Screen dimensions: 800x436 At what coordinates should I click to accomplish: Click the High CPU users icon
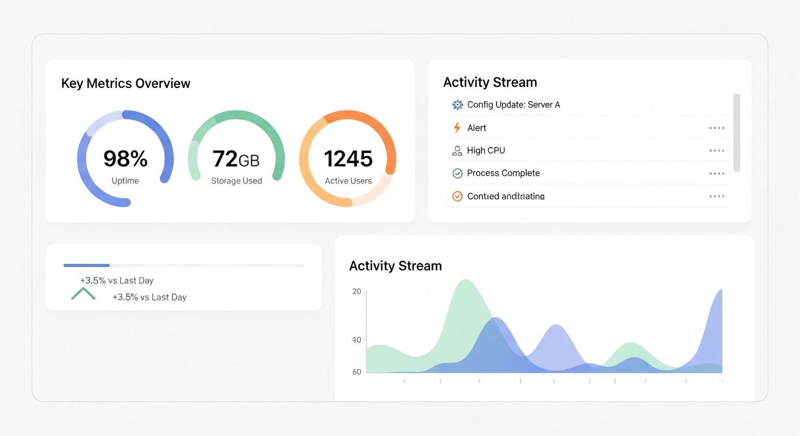pyautogui.click(x=457, y=150)
